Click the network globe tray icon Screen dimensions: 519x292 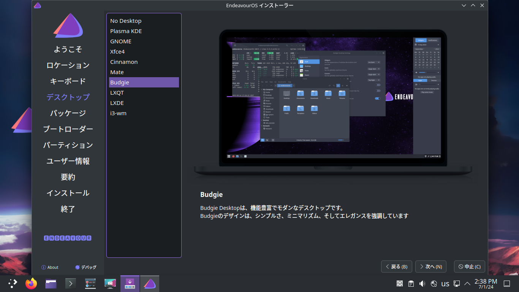[434, 284]
